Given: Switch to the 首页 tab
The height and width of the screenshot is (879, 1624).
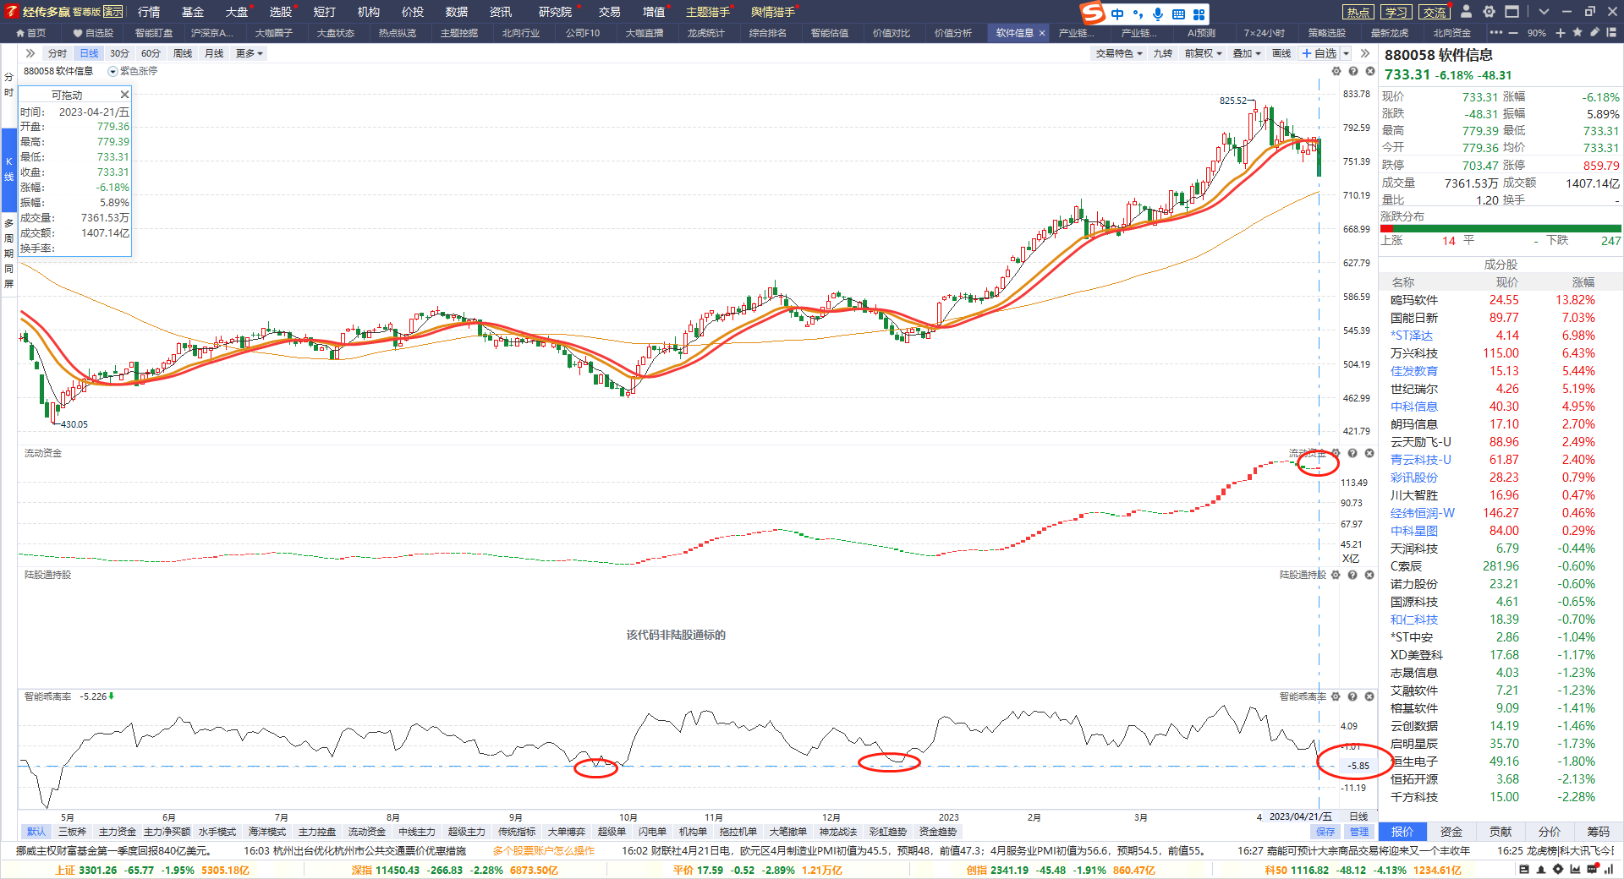Looking at the screenshot, I should pos(31,33).
